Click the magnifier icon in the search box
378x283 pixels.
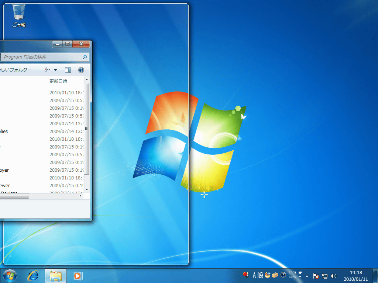[85, 57]
